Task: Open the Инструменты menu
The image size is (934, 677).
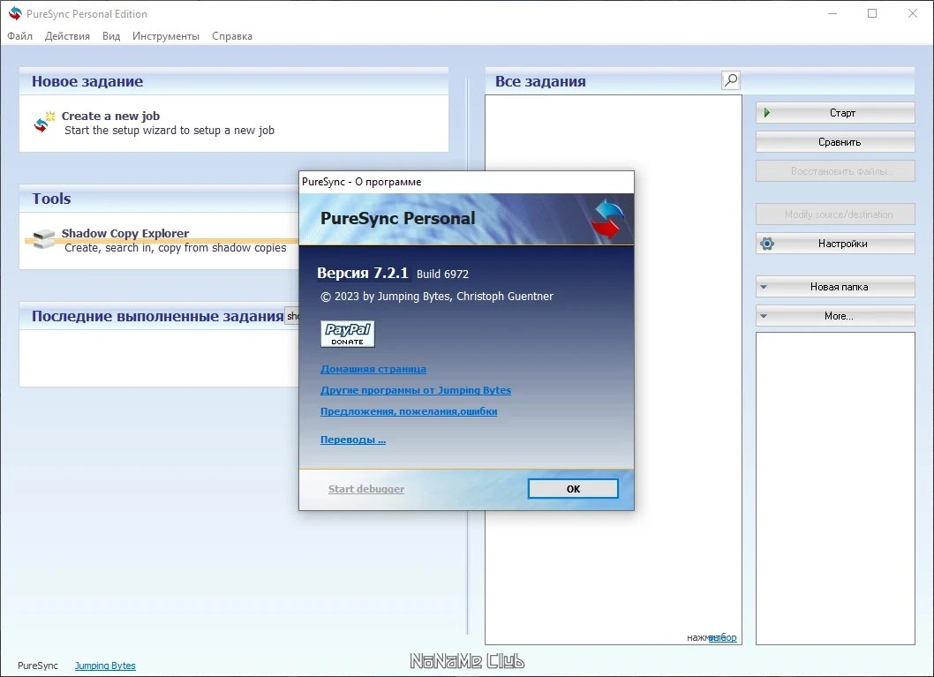Action: (166, 35)
